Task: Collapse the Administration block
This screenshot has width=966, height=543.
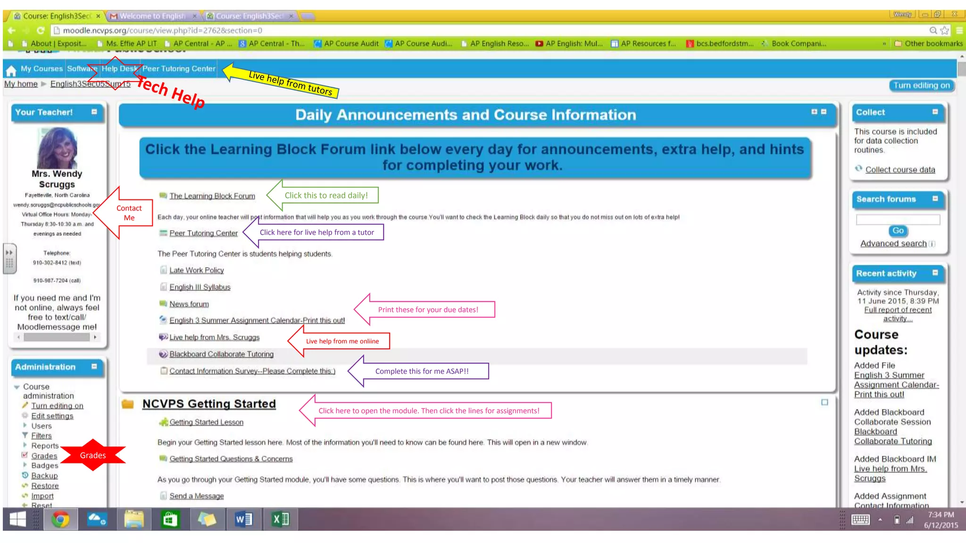Action: [x=94, y=366]
